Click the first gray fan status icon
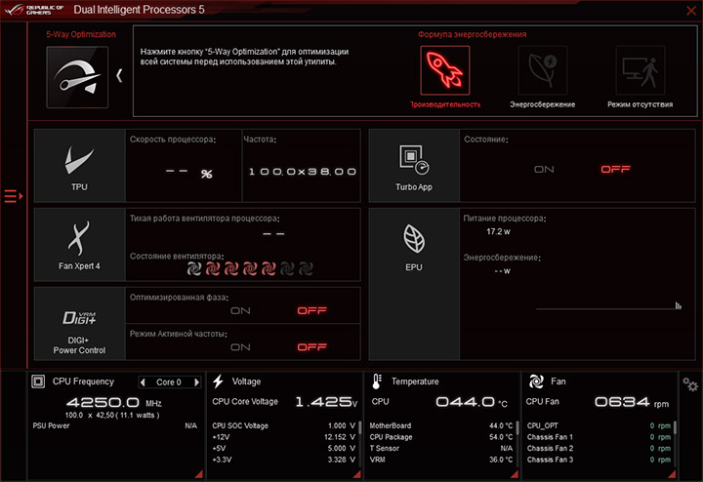 194,268
